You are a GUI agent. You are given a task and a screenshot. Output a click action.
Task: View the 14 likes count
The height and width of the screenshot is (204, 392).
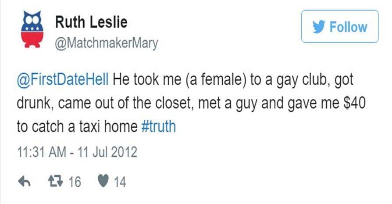(x=120, y=181)
